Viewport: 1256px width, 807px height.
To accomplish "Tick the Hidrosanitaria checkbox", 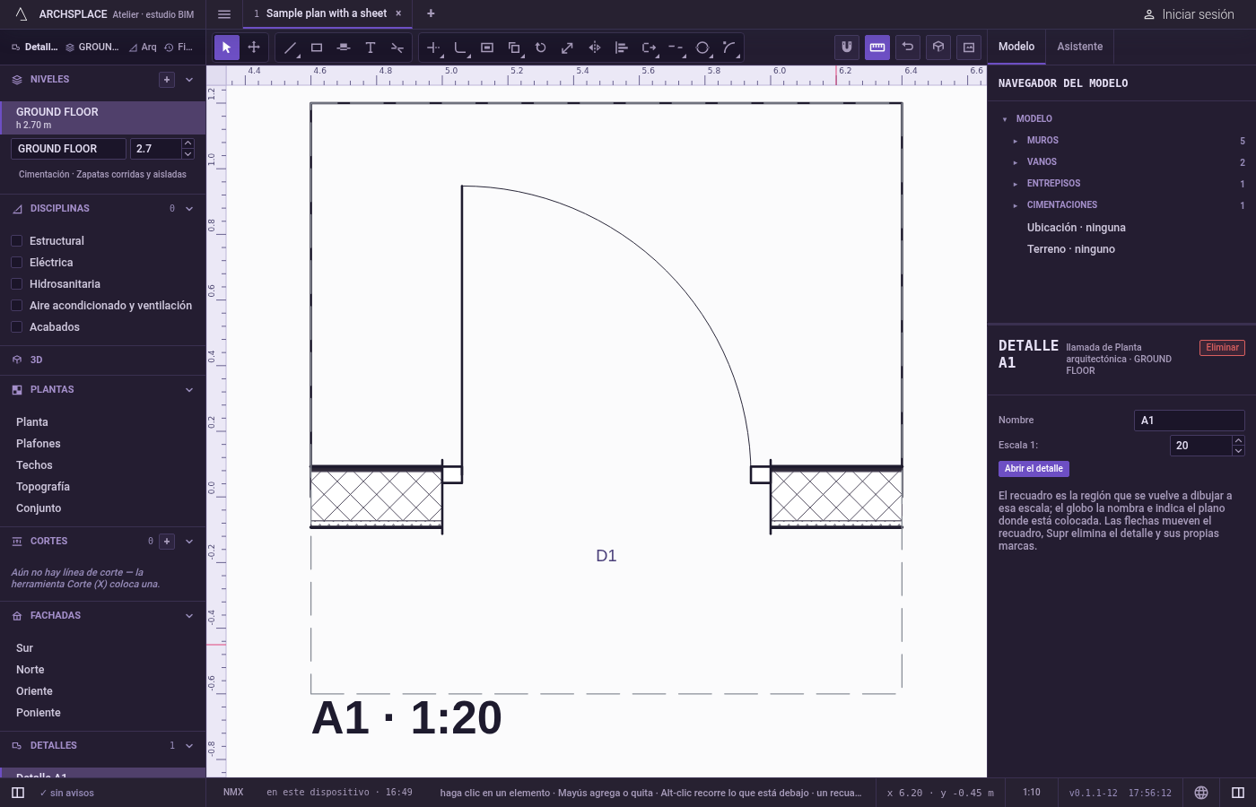I will [x=16, y=284].
